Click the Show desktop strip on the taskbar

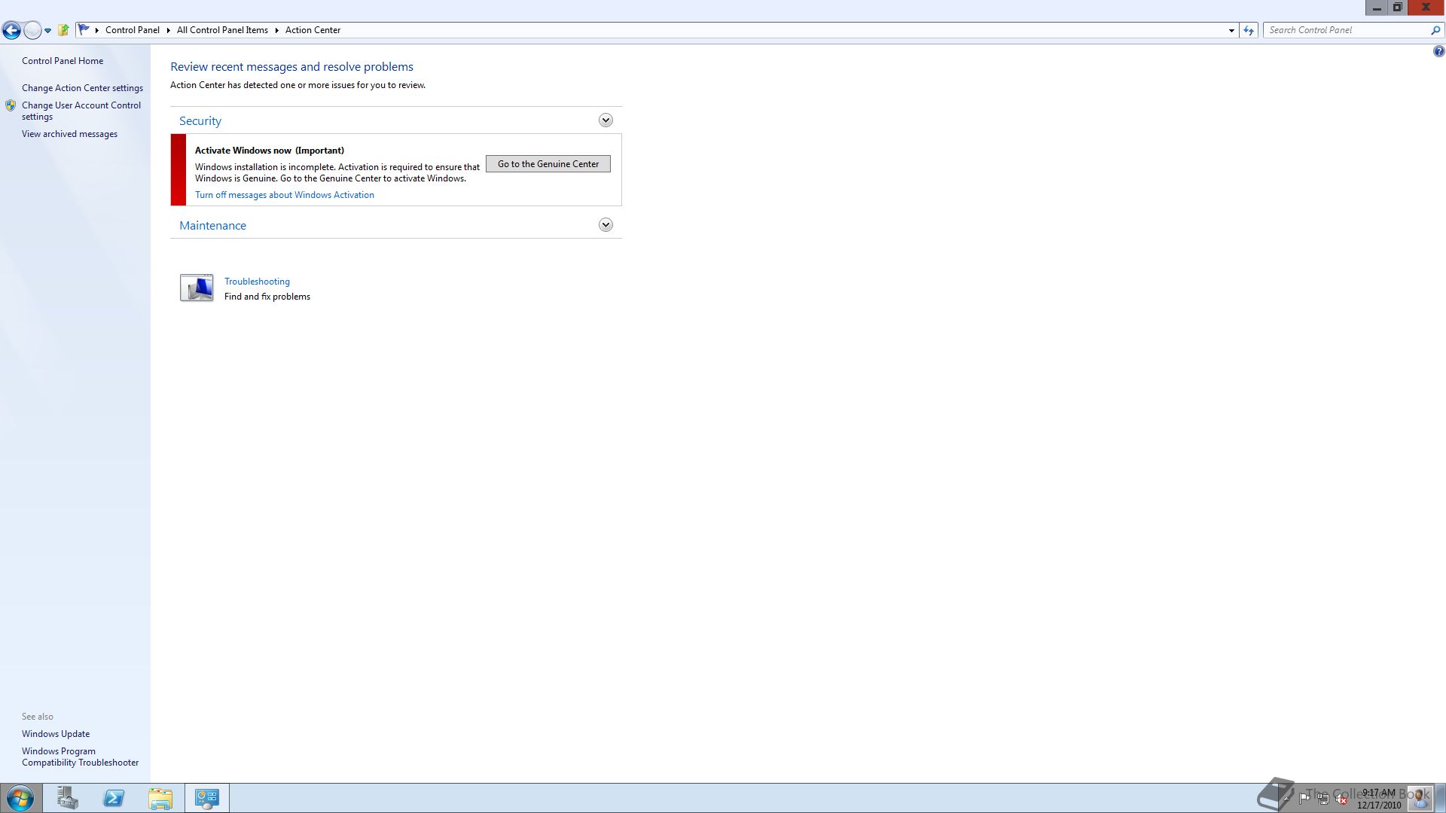[1441, 798]
